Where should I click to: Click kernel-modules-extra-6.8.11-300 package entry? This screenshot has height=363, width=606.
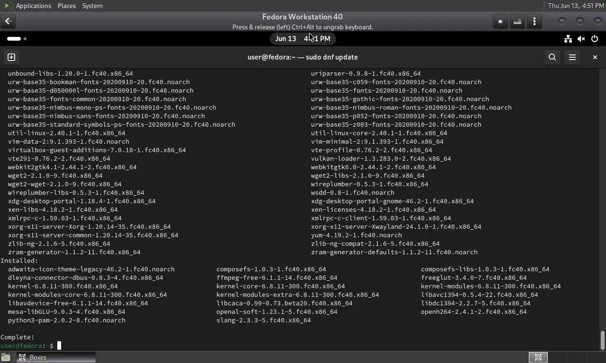(x=298, y=294)
